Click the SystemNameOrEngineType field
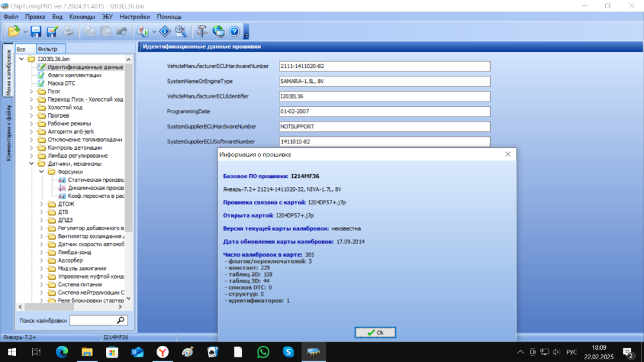 pyautogui.click(x=384, y=81)
